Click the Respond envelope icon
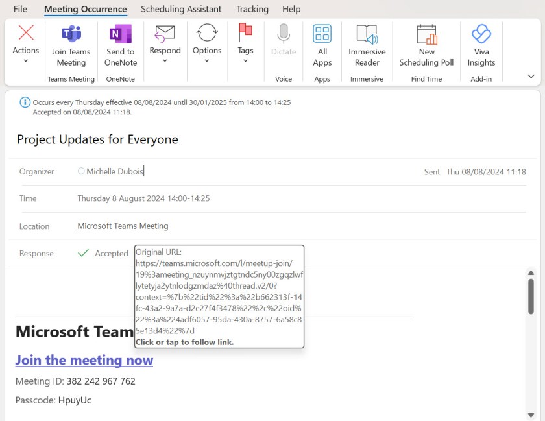This screenshot has width=545, height=421. pos(165,34)
